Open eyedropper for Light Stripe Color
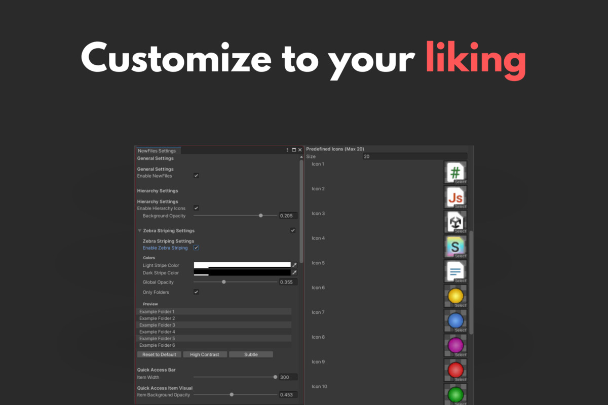608x405 pixels. point(294,265)
